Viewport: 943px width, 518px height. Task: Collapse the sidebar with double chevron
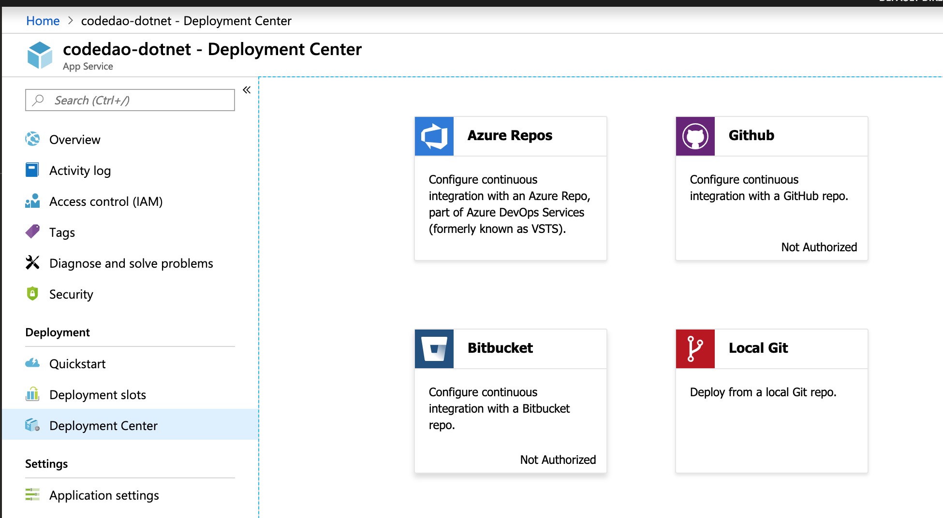point(247,90)
